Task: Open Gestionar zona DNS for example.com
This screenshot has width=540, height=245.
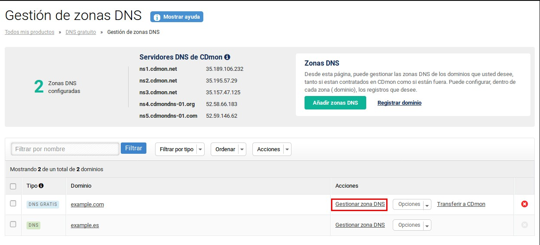Action: (360, 204)
